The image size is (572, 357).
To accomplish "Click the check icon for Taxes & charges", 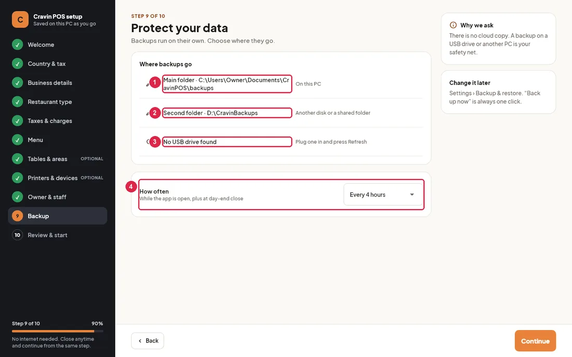I will [x=17, y=121].
